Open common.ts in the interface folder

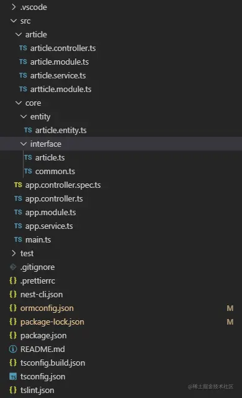[55, 172]
